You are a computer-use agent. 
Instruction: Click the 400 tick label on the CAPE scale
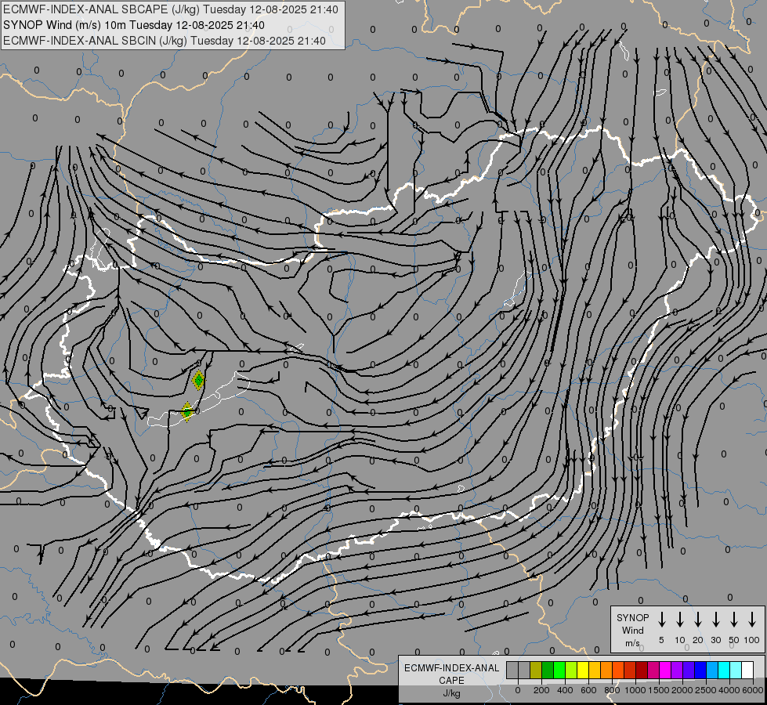click(565, 690)
